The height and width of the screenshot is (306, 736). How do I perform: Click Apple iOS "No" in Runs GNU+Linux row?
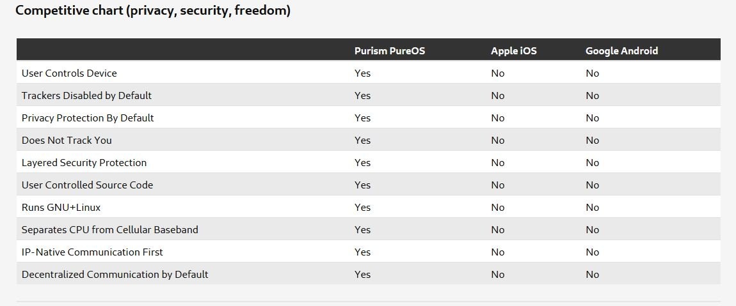[x=497, y=208]
